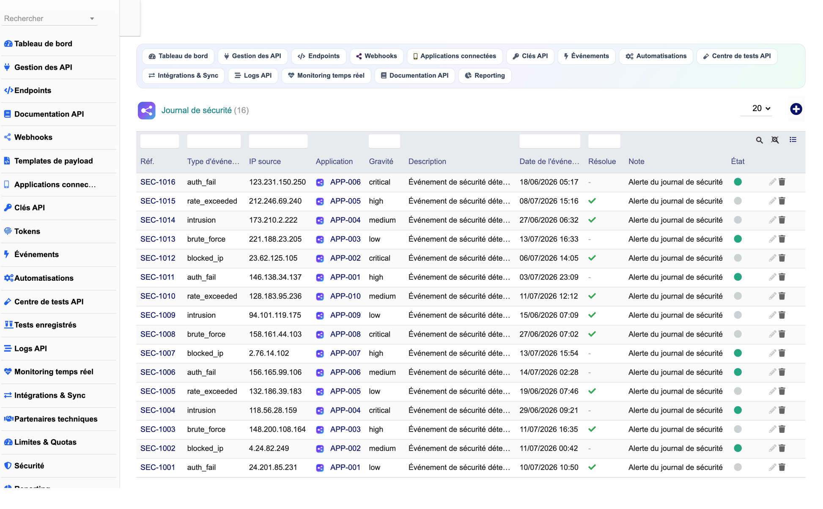The width and height of the screenshot is (823, 509).
Task: Toggle the green État dot for SEC-1011
Action: 738,277
